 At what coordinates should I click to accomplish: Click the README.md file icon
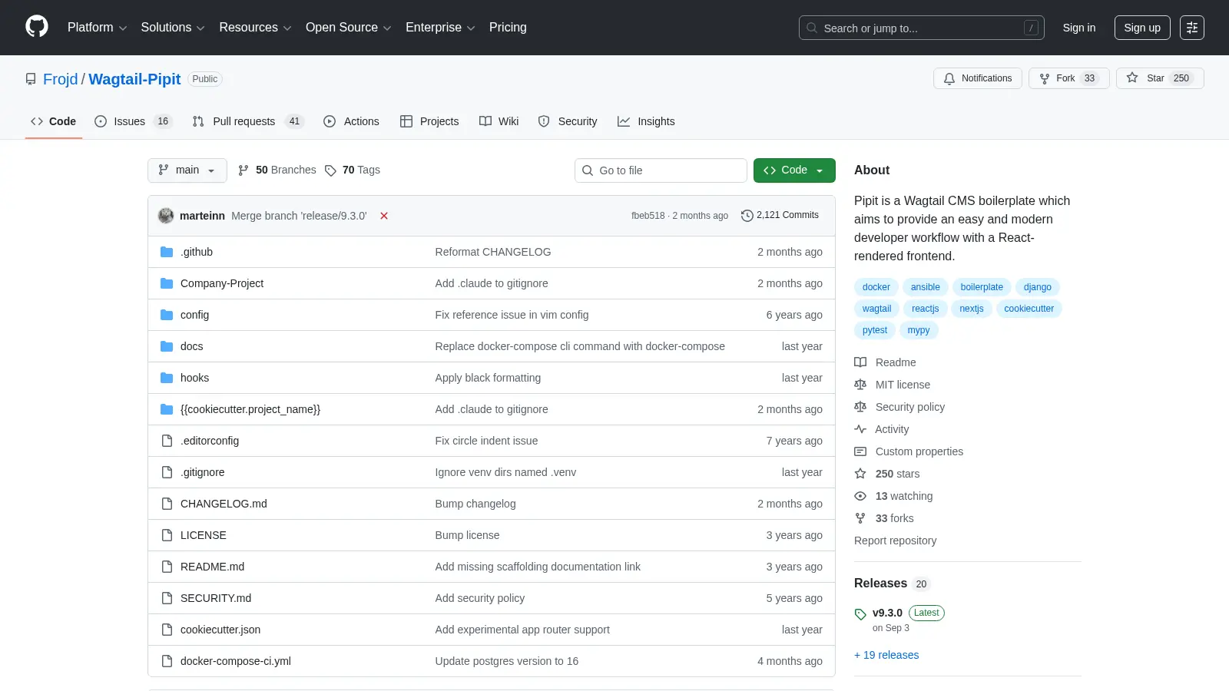pos(167,567)
